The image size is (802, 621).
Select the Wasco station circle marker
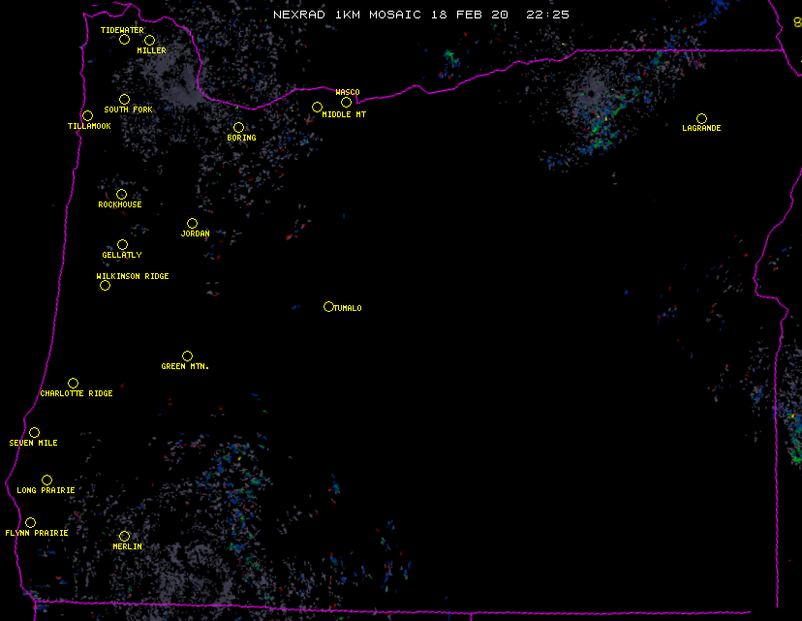pyautogui.click(x=346, y=103)
